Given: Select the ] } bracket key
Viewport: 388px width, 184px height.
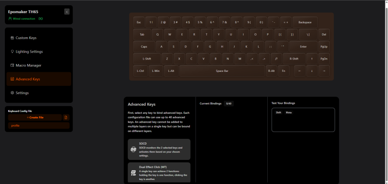Looking at the screenshot, I should pyautogui.click(x=292, y=35).
